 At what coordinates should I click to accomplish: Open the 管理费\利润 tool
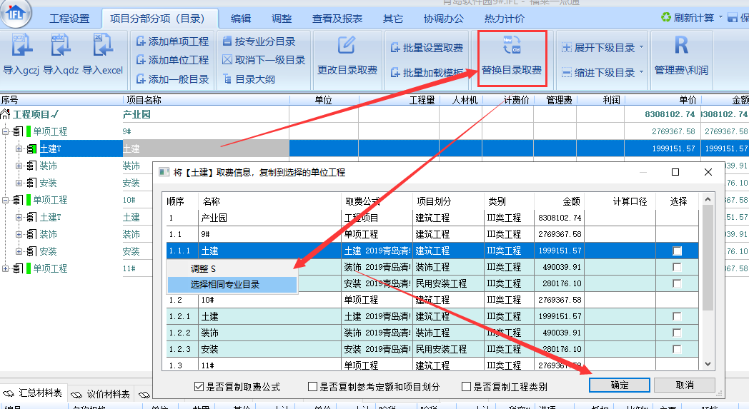(x=681, y=47)
